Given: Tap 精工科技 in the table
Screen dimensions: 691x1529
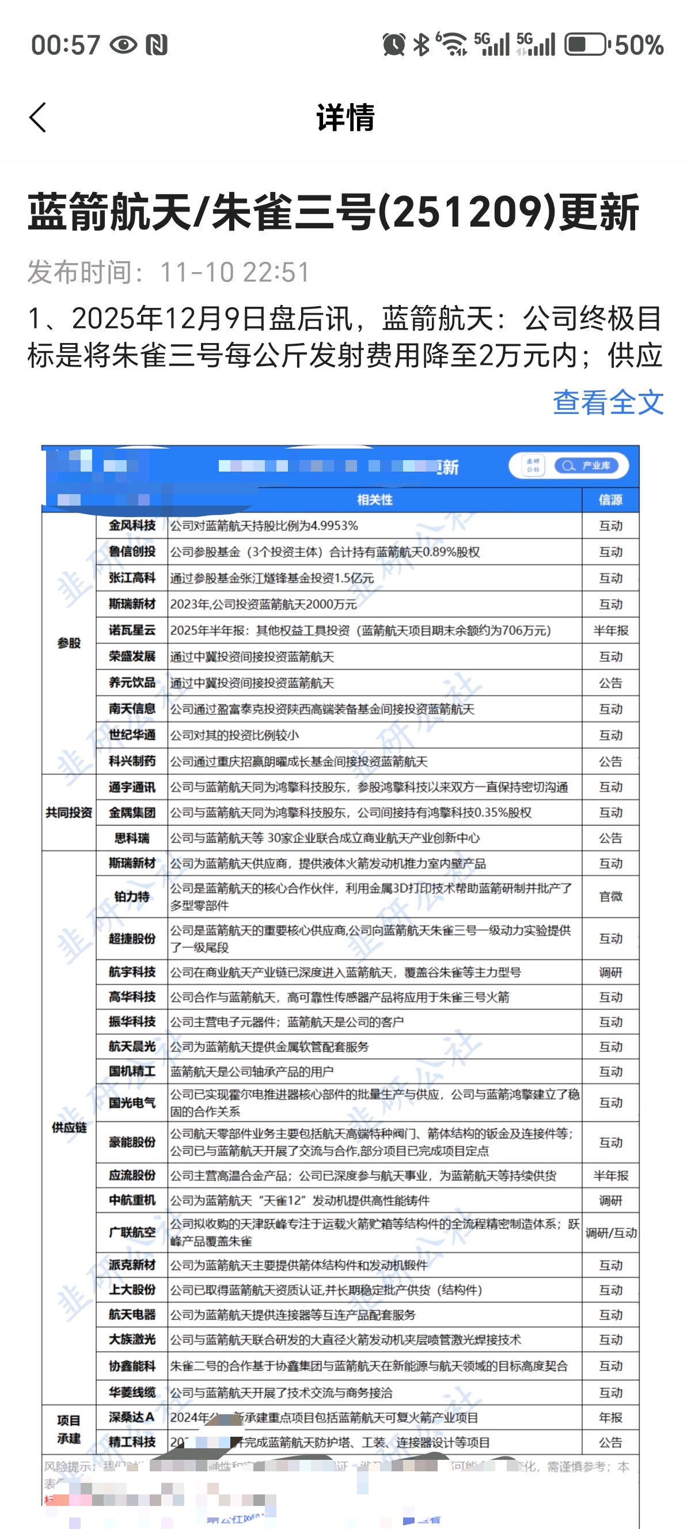Looking at the screenshot, I should click(x=132, y=1442).
